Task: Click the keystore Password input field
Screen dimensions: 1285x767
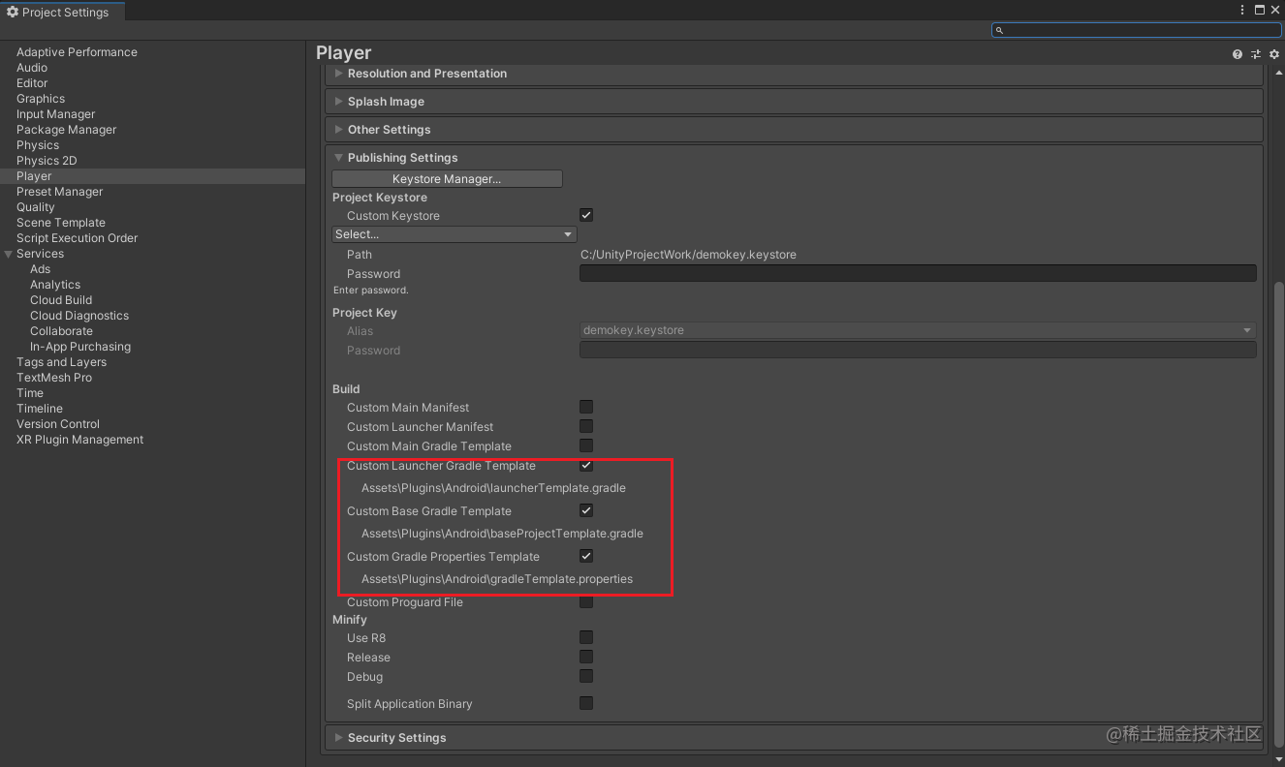Action: tap(918, 273)
